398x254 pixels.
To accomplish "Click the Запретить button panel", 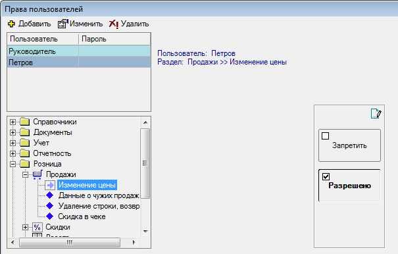I will point(349,145).
